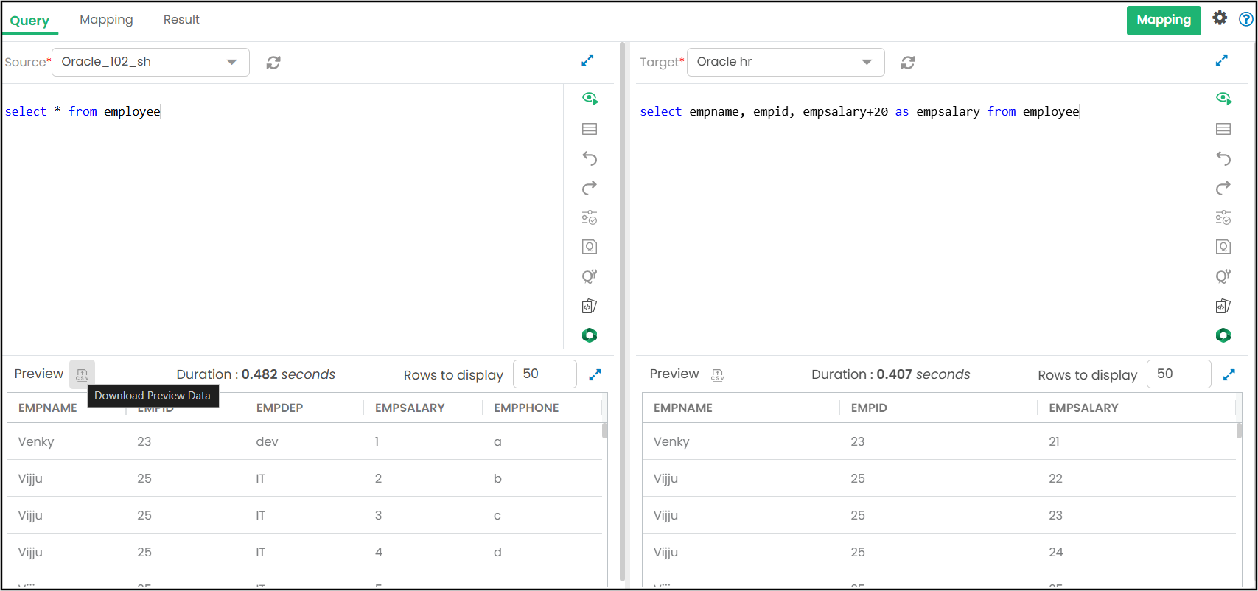This screenshot has width=1258, height=591.
Task: Click the target query preview eye icon
Action: tap(1223, 99)
